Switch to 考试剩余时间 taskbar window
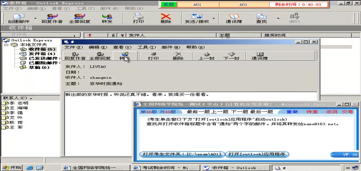Viewport: 361px width, 171px height. (166, 168)
